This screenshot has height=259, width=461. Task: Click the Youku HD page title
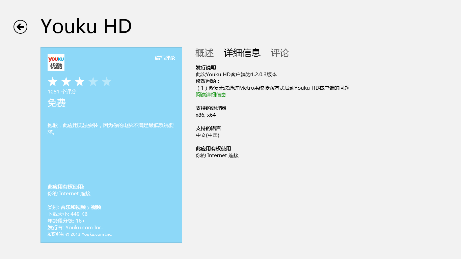click(86, 26)
